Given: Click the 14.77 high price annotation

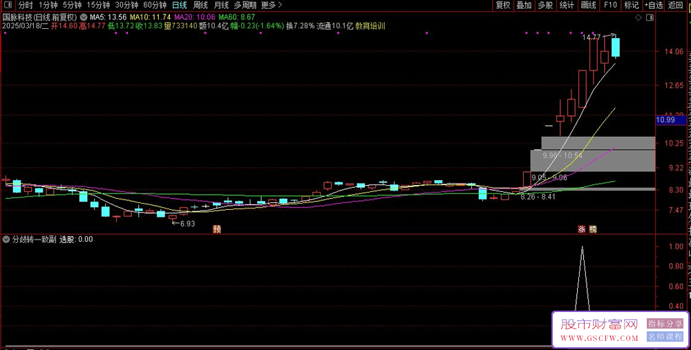Looking at the screenshot, I should point(591,37).
